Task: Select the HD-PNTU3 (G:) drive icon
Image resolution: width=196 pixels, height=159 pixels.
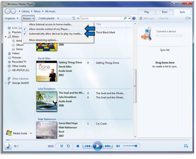Action: pos(9,70)
